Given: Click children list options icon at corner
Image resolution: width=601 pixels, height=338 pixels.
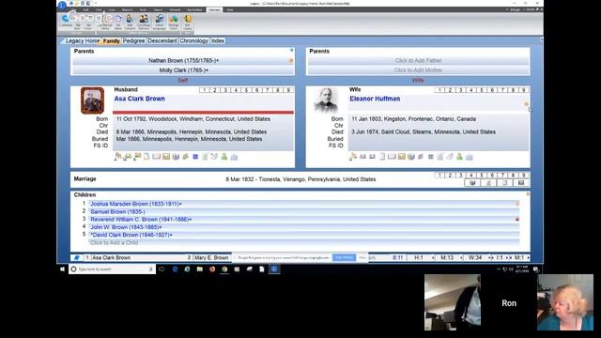Looking at the screenshot, I should 528,194.
